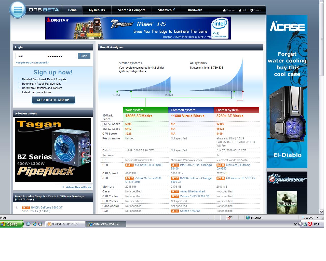Click the blocked popup status bar icon
Image resolution: width=326 pixels, height=261 pixels.
point(229,218)
